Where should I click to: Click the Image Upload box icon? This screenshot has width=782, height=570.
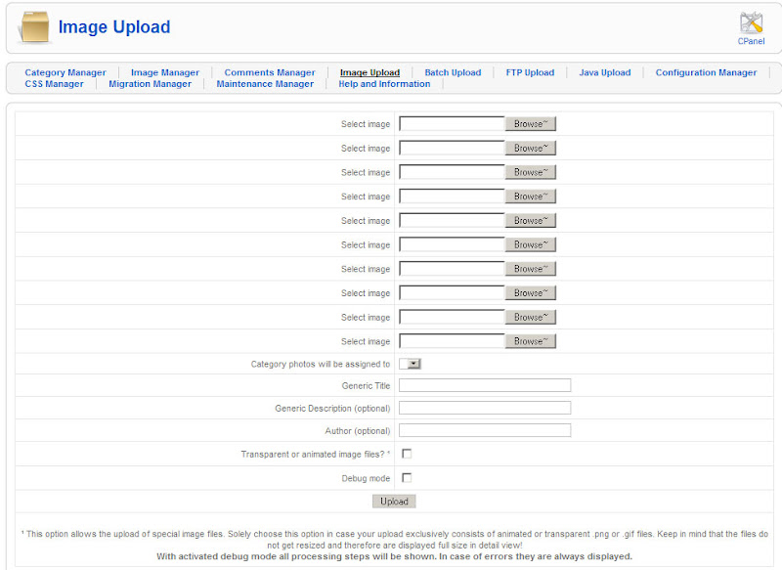33,26
